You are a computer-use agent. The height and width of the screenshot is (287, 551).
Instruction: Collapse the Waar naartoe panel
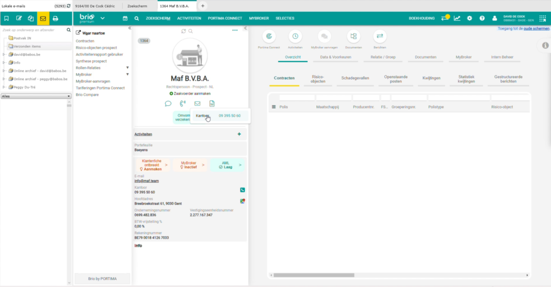130,28
